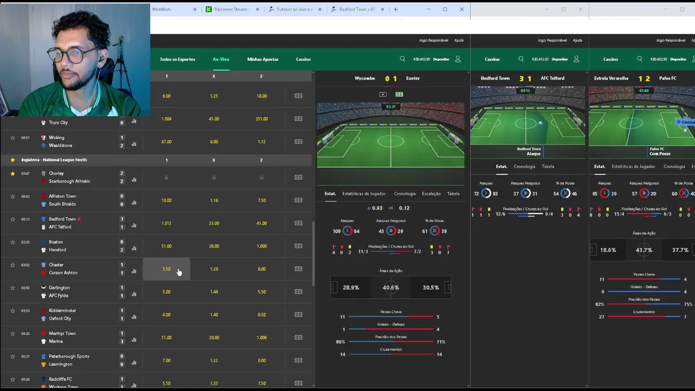This screenshot has height=391, width=695.
Task: Close the Raicorner Stream browser tab
Action: point(257,9)
